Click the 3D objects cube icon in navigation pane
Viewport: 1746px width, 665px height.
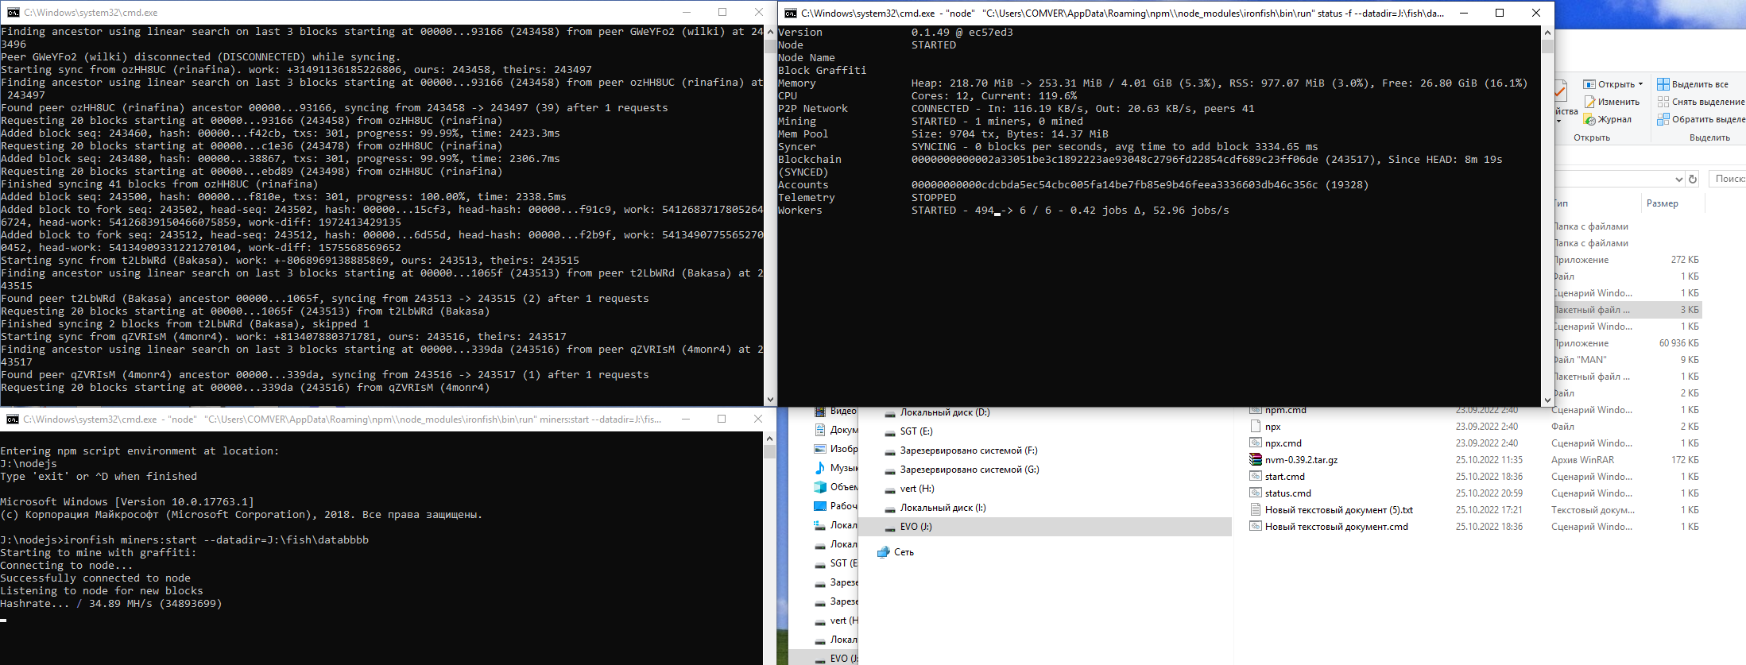pyautogui.click(x=820, y=487)
